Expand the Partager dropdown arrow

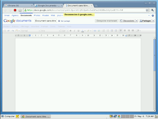[153, 21]
